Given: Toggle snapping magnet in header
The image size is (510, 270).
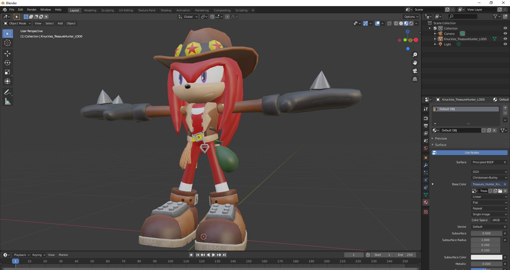Looking at the screenshot, I should [212, 17].
